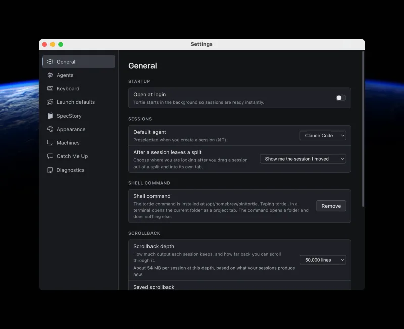
Task: Switch to the Keyboard settings tab
Action: coord(79,88)
